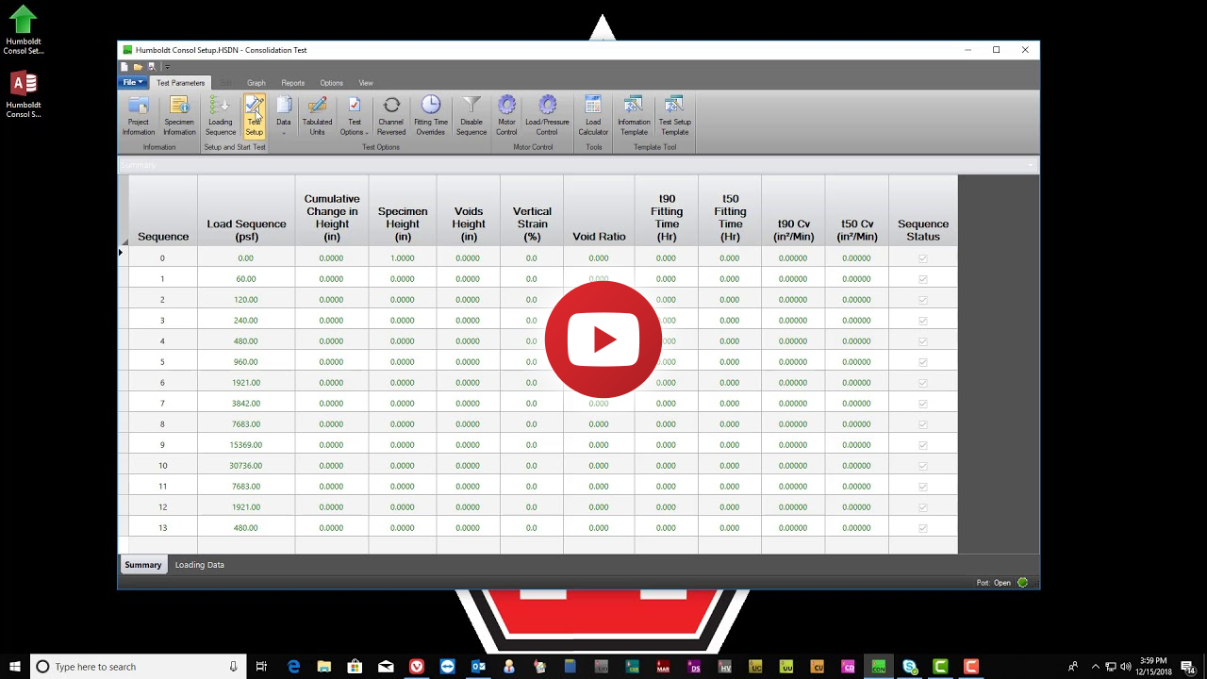The height and width of the screenshot is (679, 1207).
Task: Expand the File menu dropdown
Action: click(133, 83)
